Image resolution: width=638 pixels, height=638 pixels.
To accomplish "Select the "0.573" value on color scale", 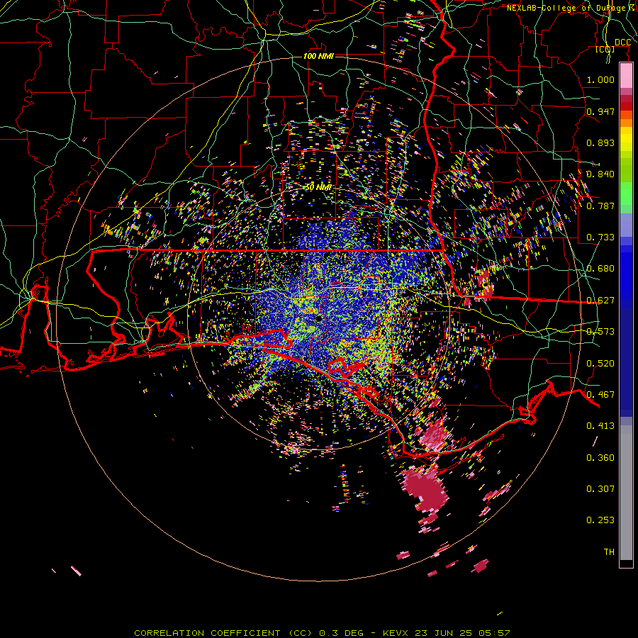I will tap(600, 332).
